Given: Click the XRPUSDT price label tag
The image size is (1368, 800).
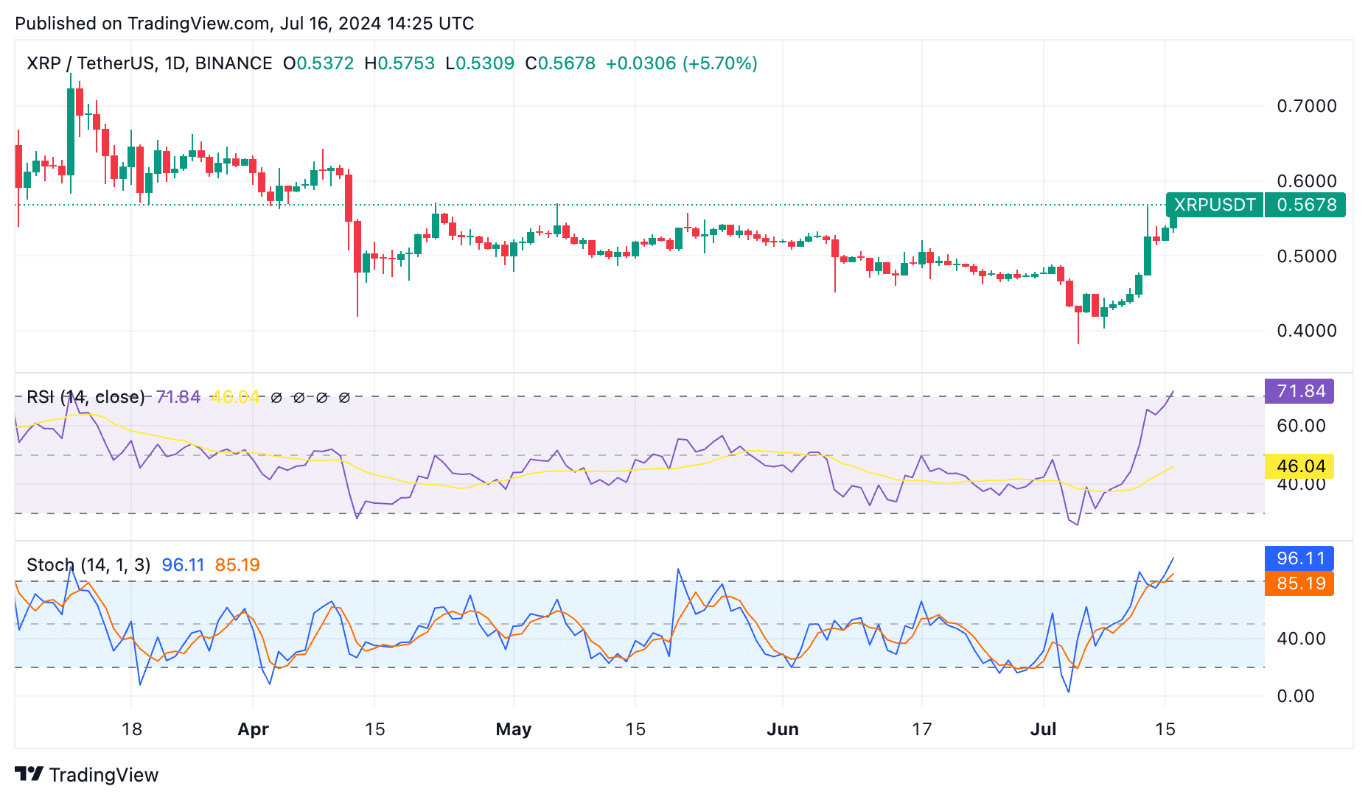Looking at the screenshot, I should tap(1215, 205).
